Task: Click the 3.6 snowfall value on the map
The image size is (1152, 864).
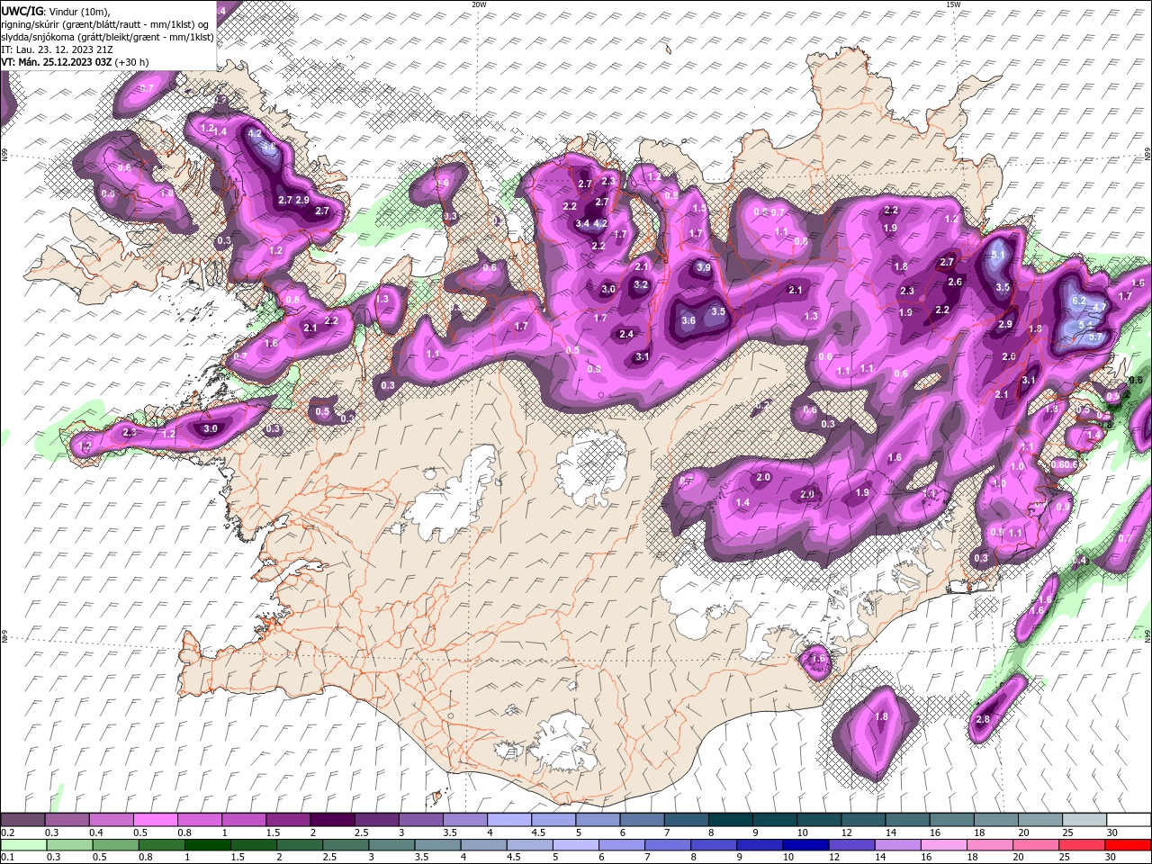Action: click(688, 319)
